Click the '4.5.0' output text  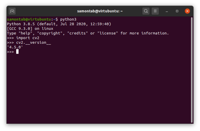[x=15, y=47]
